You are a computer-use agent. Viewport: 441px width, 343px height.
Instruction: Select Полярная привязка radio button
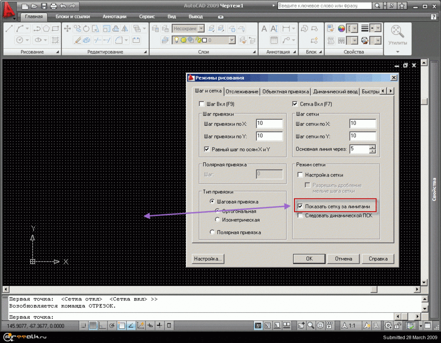(x=212, y=232)
